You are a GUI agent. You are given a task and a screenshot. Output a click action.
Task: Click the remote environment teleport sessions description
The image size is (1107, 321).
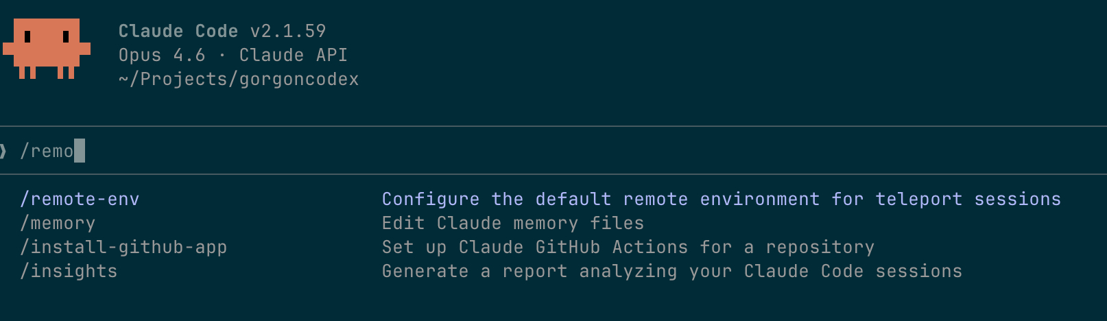(x=722, y=200)
